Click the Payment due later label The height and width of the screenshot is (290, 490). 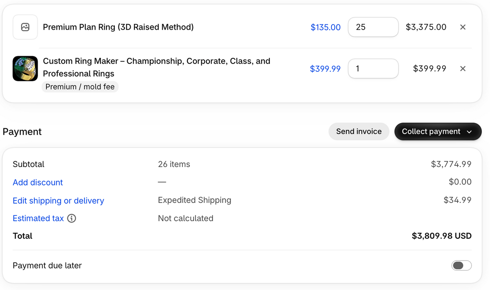point(47,266)
